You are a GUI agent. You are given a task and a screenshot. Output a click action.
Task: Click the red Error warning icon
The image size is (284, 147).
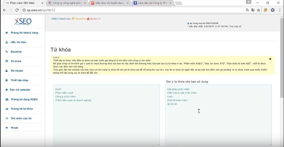pos(88,18)
